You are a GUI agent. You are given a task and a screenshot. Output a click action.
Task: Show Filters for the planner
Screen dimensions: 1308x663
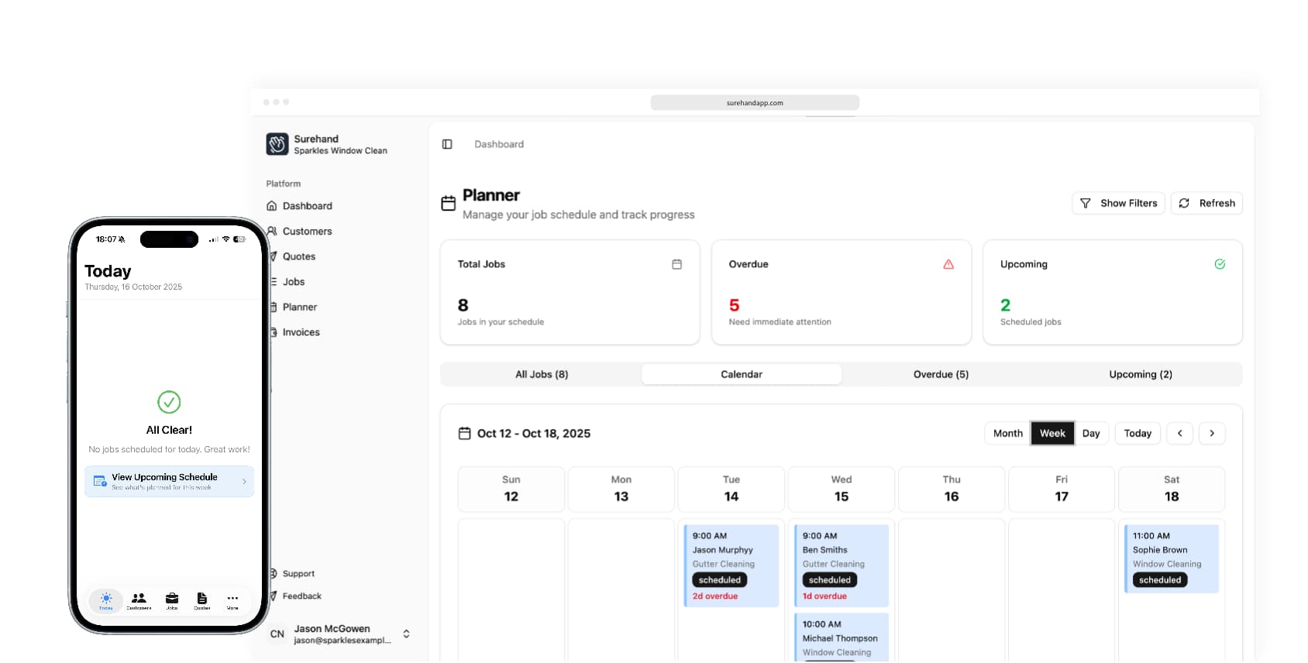tap(1118, 203)
